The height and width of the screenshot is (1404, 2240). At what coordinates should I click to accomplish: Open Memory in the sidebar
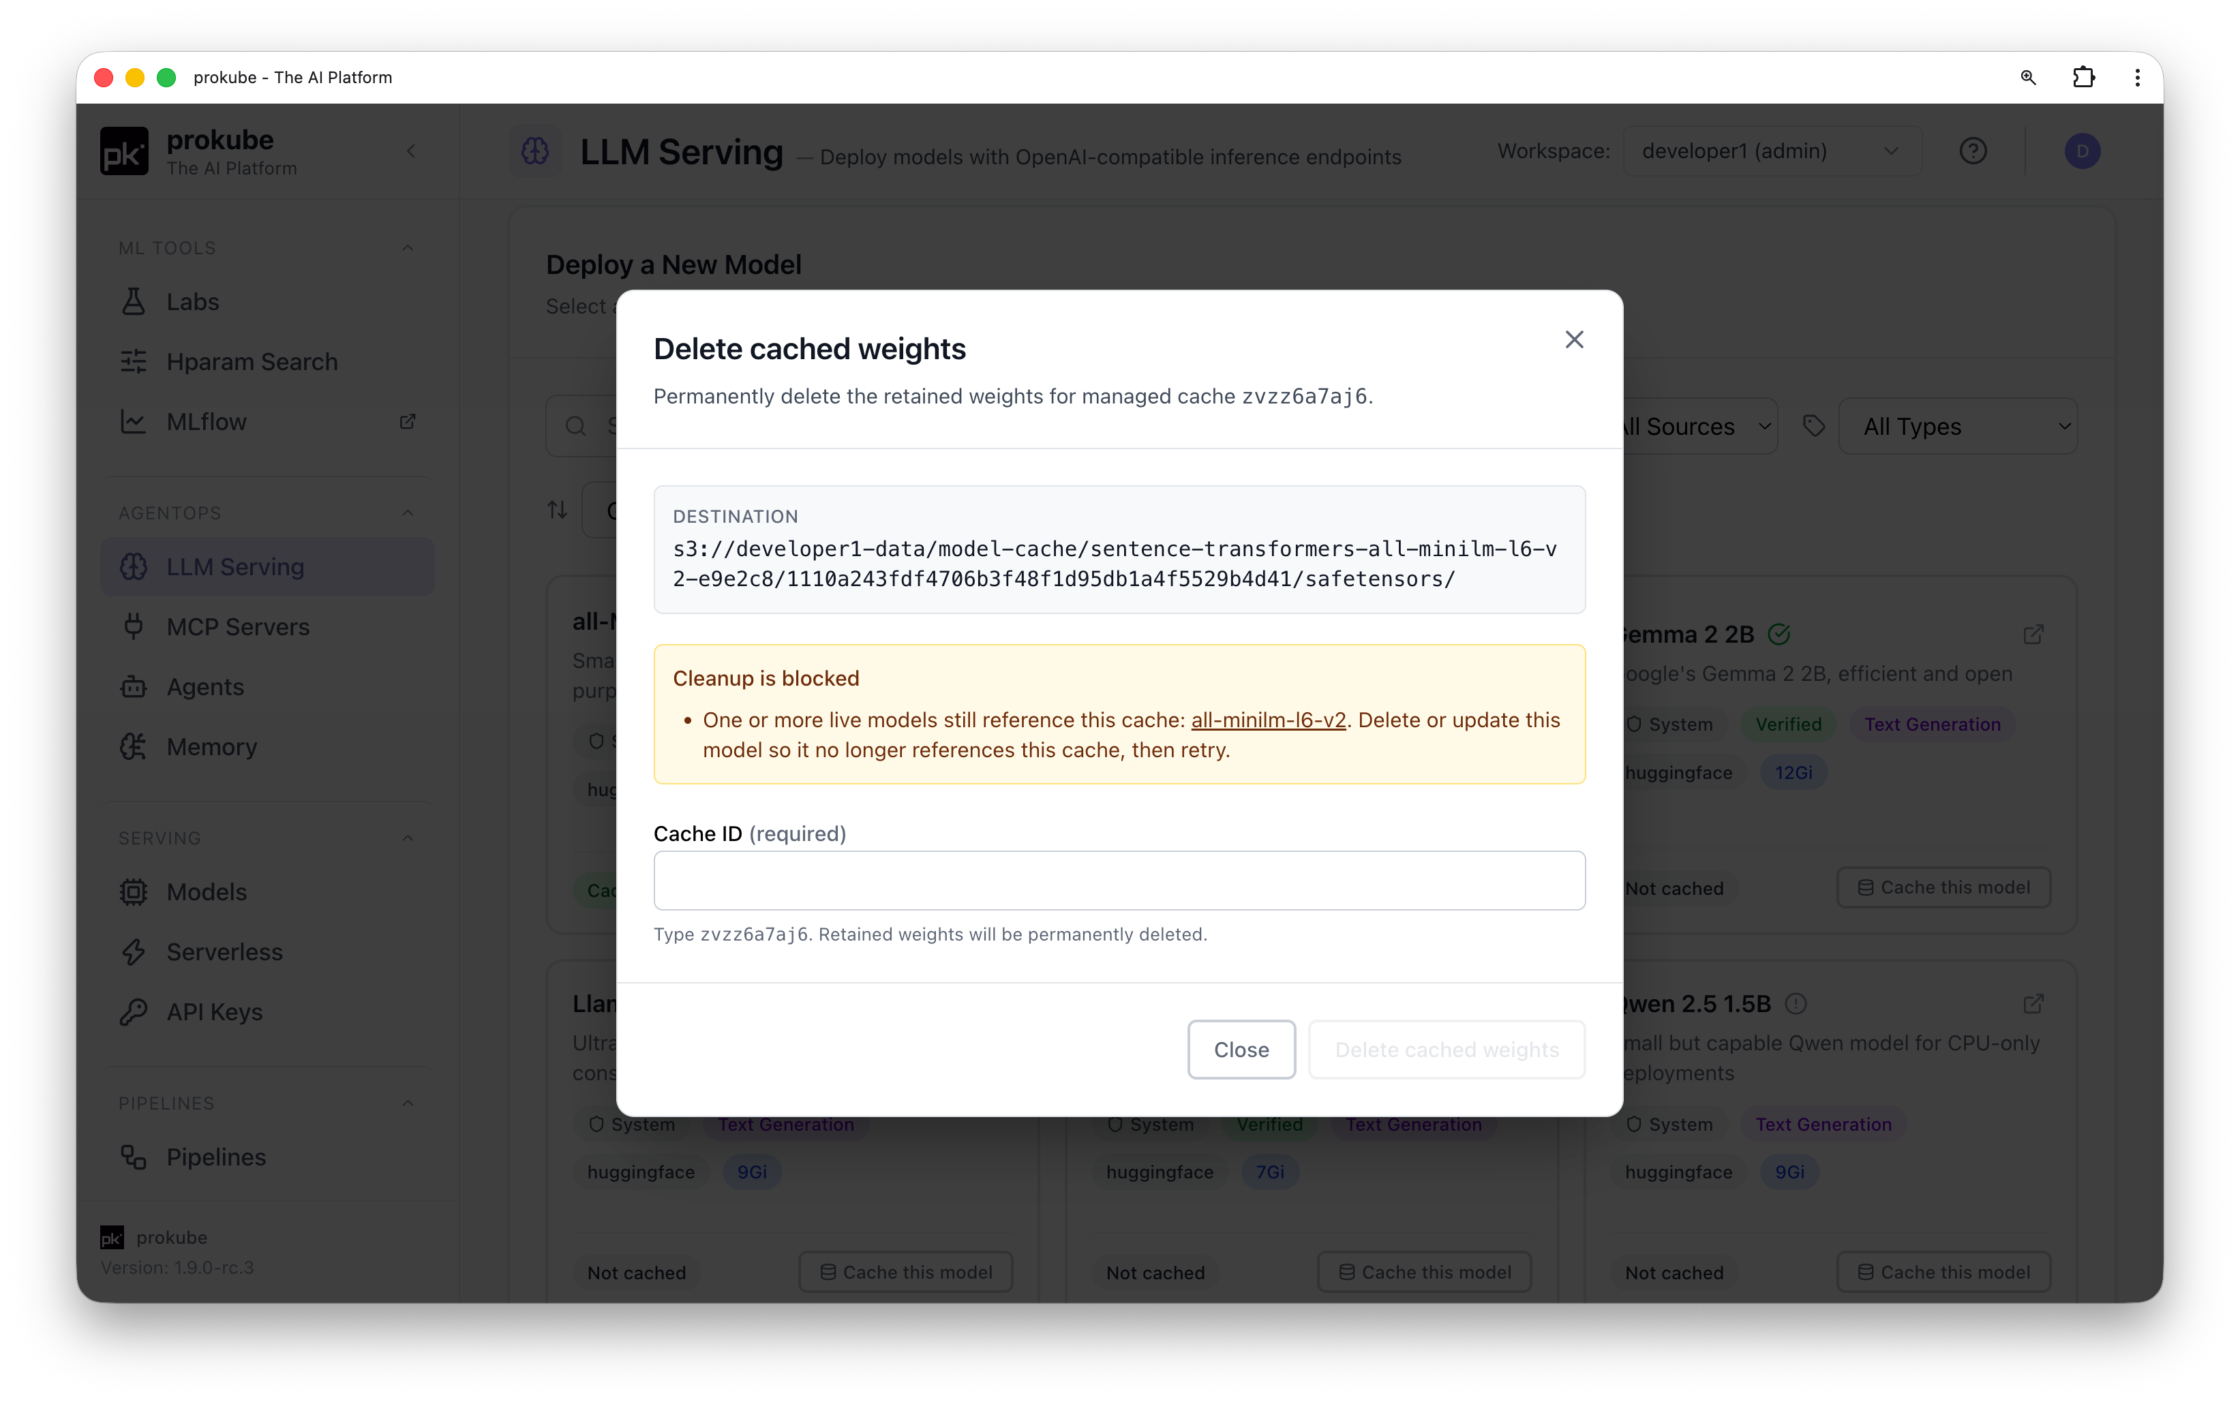267,746
